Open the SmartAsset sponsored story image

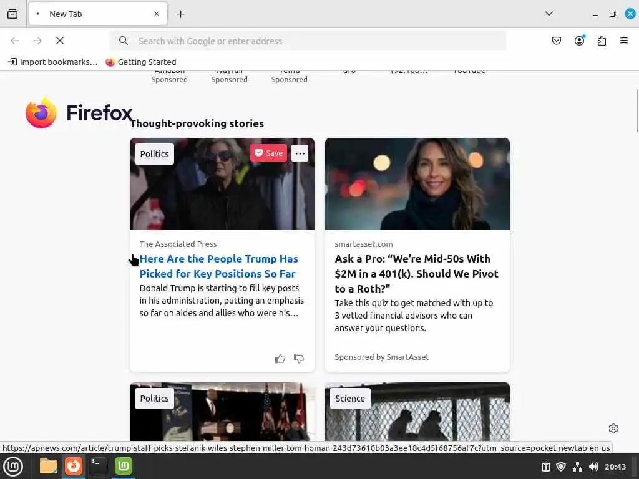[417, 184]
